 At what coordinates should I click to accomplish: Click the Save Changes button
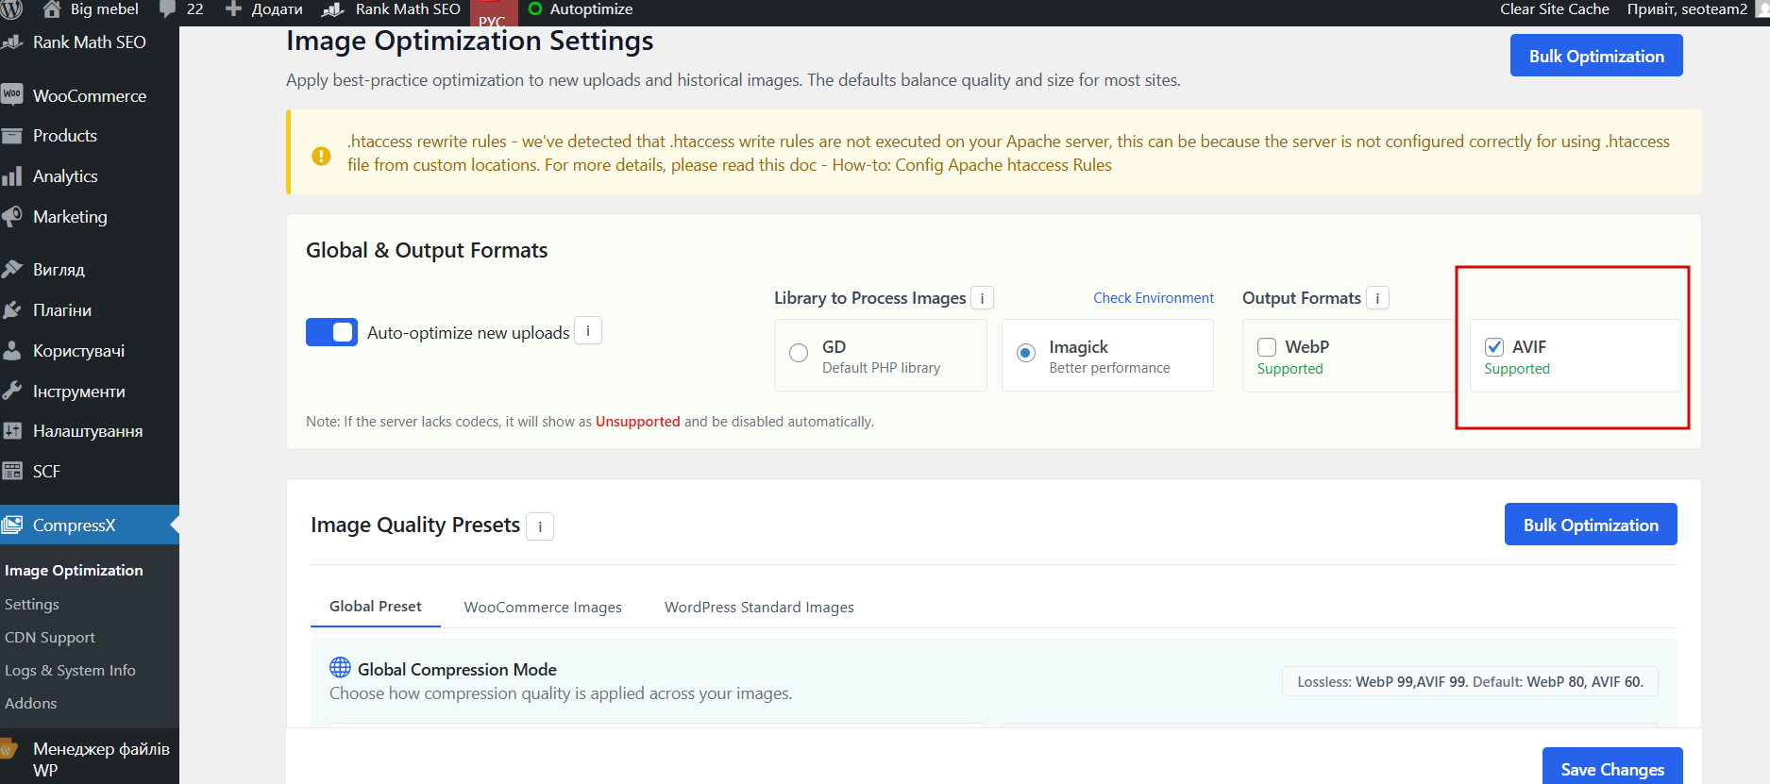coord(1611,769)
